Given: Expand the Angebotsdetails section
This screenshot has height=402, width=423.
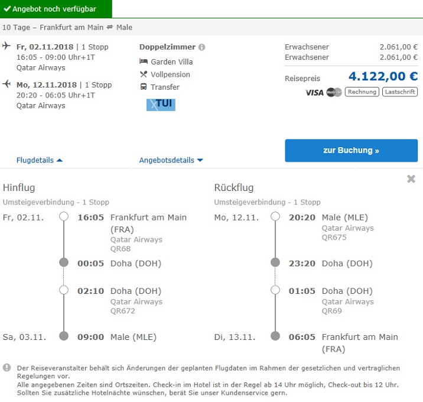Looking at the screenshot, I should [171, 160].
